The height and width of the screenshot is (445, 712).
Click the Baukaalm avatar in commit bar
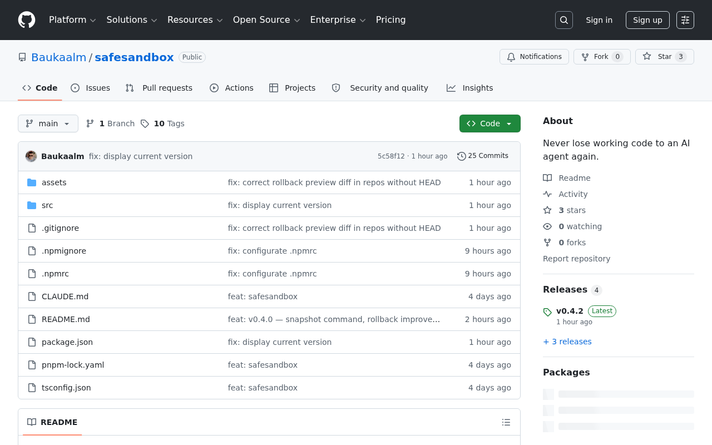[x=31, y=156]
